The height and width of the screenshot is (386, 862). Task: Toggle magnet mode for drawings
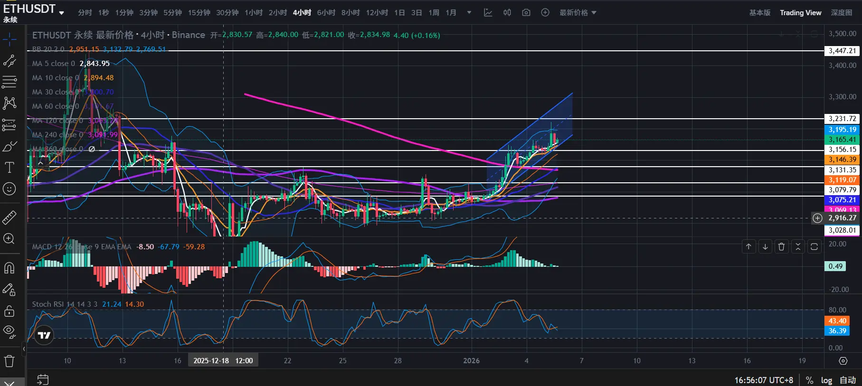click(x=9, y=268)
